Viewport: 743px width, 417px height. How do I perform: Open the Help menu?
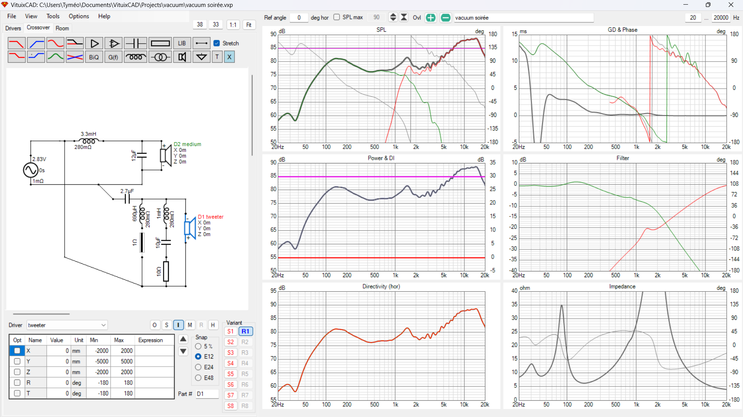tap(104, 16)
